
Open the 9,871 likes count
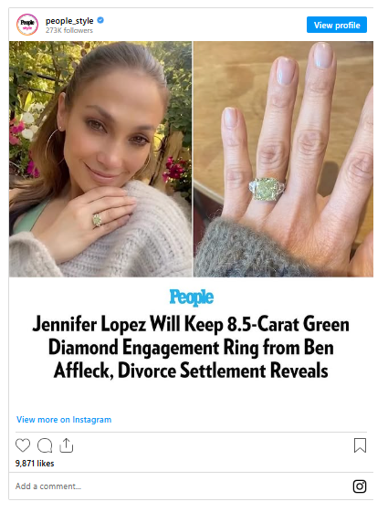[35, 464]
